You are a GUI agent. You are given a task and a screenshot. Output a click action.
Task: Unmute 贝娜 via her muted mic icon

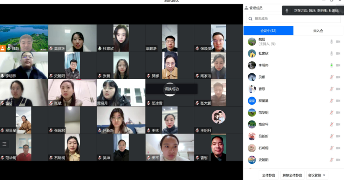tap(331, 77)
